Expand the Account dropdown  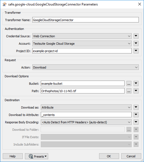[82, 44]
